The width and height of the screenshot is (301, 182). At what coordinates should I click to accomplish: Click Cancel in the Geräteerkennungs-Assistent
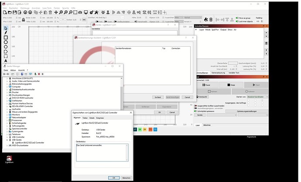[x=187, y=97]
